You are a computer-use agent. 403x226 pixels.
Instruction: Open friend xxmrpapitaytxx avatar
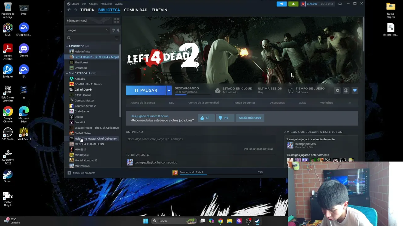[290, 145]
